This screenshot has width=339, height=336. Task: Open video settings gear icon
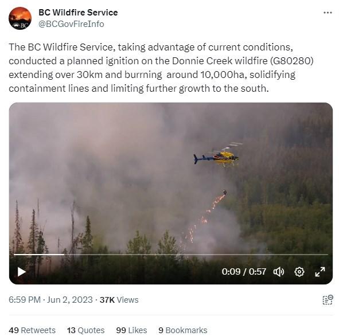(299, 272)
